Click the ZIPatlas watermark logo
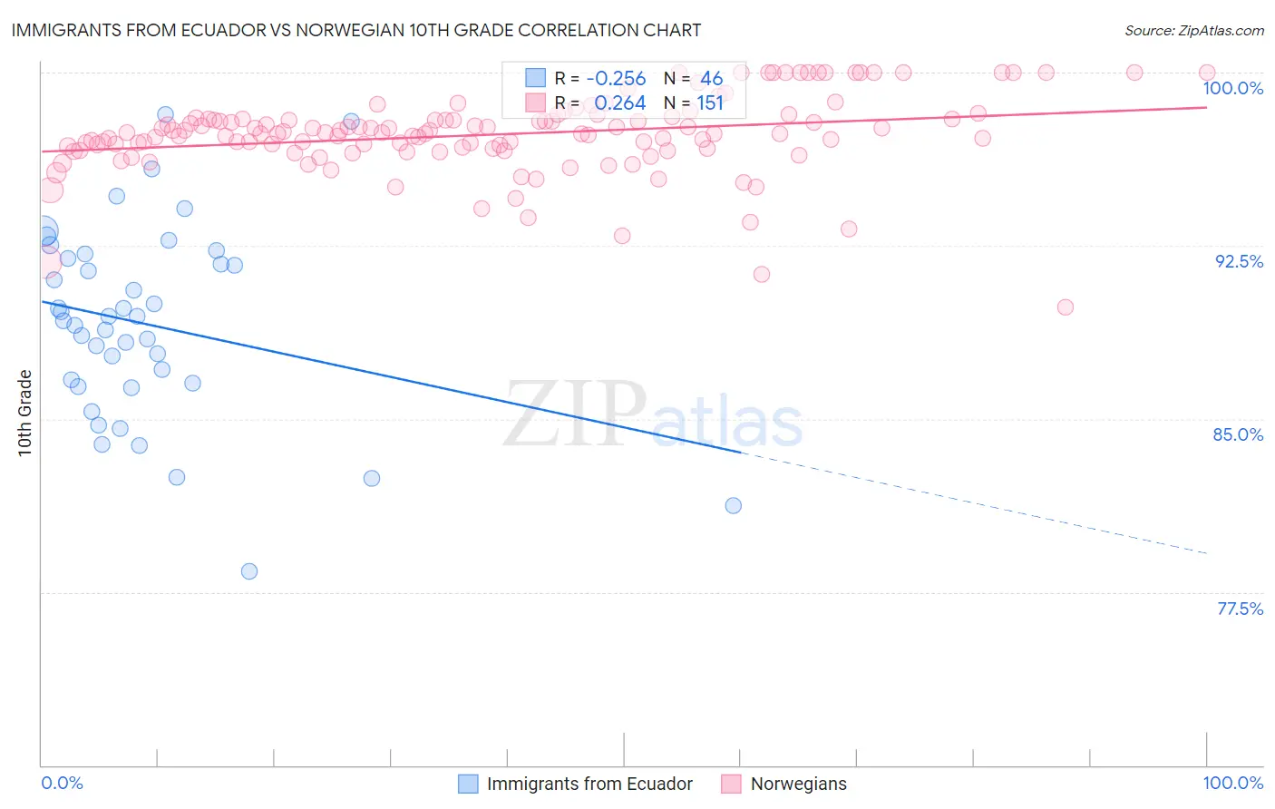 [x=653, y=415]
